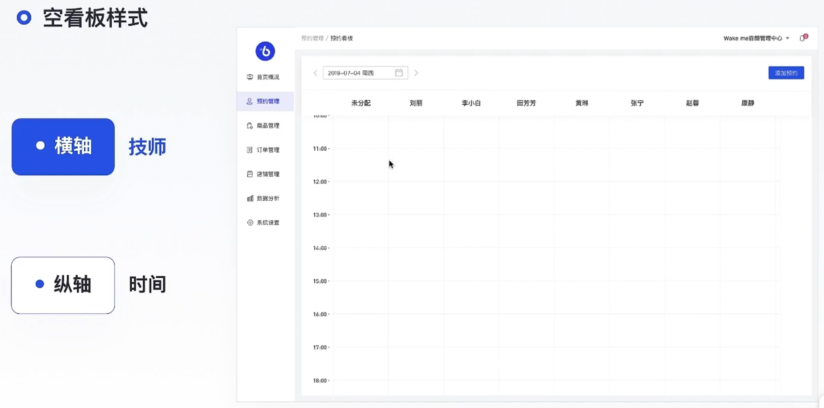Click the 订单管理 order list icon

250,150
